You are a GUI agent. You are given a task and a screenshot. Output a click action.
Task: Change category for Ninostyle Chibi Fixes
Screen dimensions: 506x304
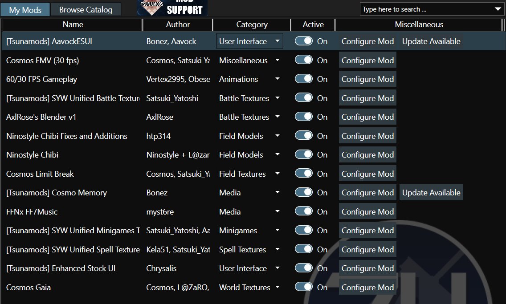[250, 136]
